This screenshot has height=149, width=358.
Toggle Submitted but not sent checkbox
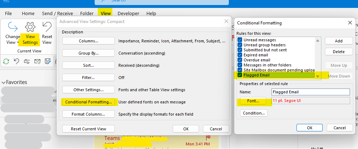[x=240, y=50]
